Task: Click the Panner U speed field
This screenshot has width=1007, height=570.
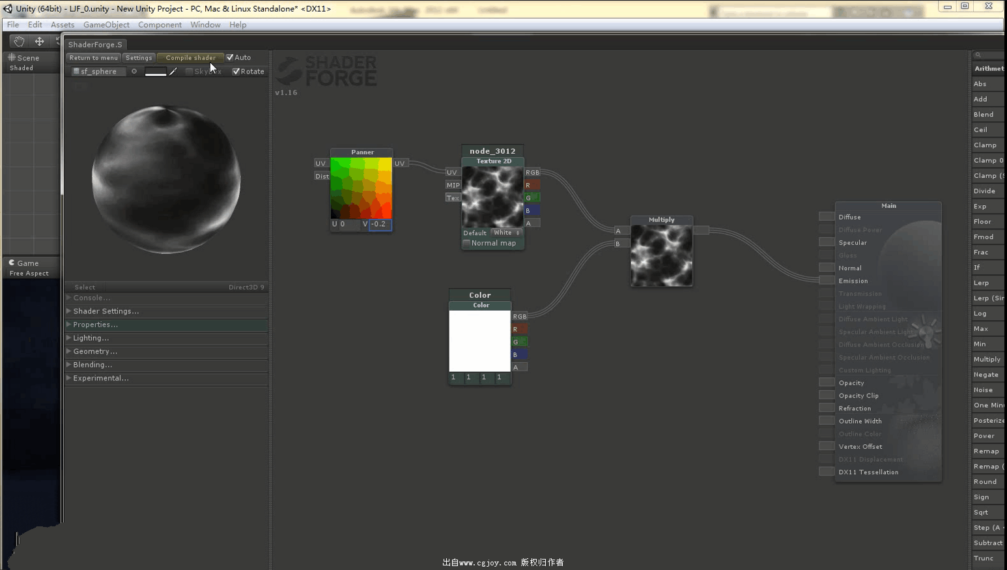Action: (349, 224)
